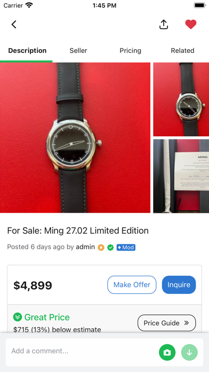Tap the green camera icon
Screen dimensions: 209x372
pyautogui.click(x=167, y=353)
